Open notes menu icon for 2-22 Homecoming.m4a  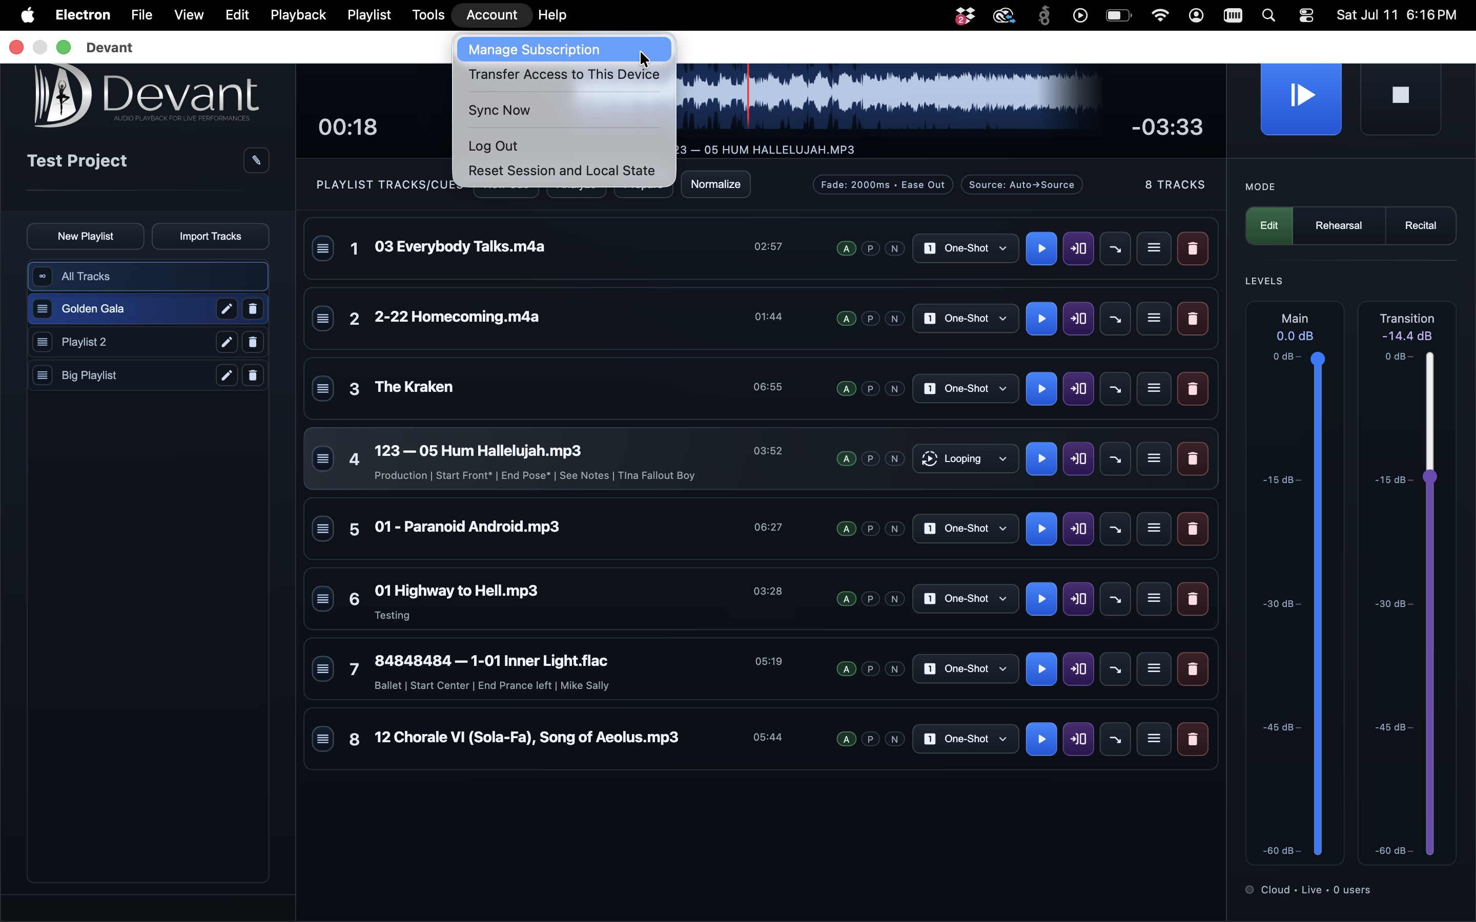click(1153, 318)
